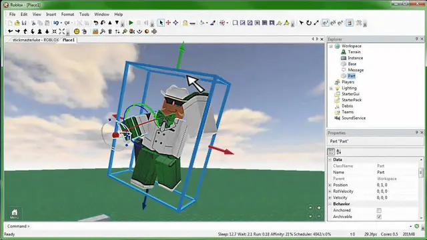The height and width of the screenshot is (240, 427).
Task: Expand the Velocity property
Action: pyautogui.click(x=330, y=198)
